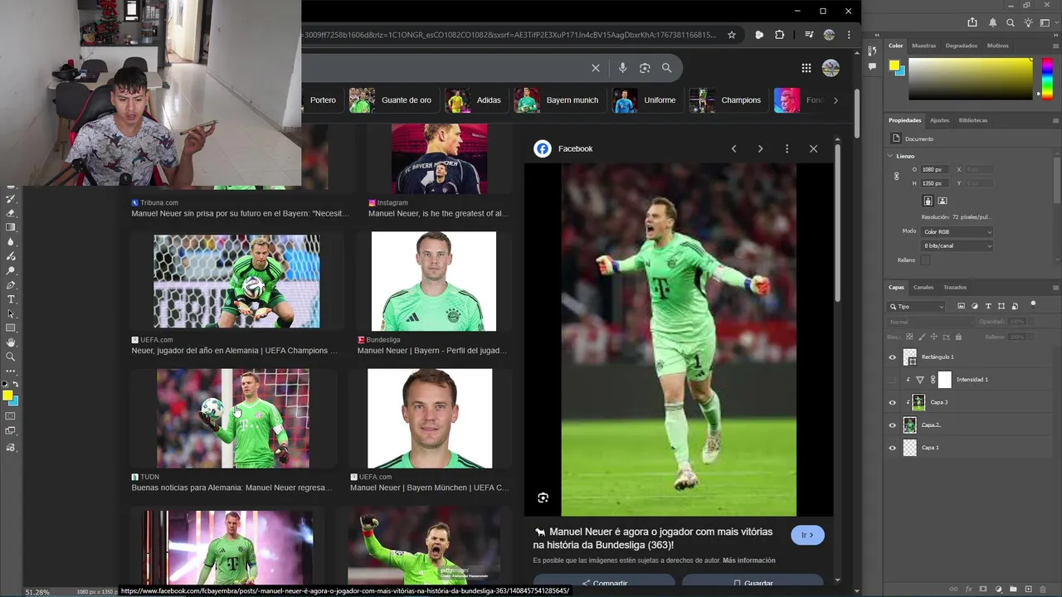
Task: Switch to the Ajustes tab
Action: tap(939, 120)
